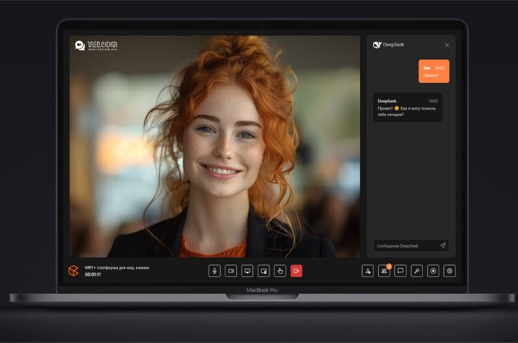Viewport: 518px width, 343px height.
Task: Select the orange 'Привет!' sent message bubble
Action: tap(433, 71)
